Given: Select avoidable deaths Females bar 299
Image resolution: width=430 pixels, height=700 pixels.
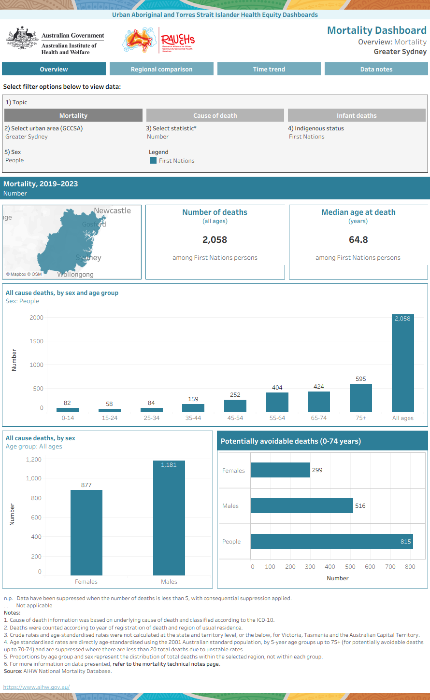Looking at the screenshot, I should click(x=280, y=470).
